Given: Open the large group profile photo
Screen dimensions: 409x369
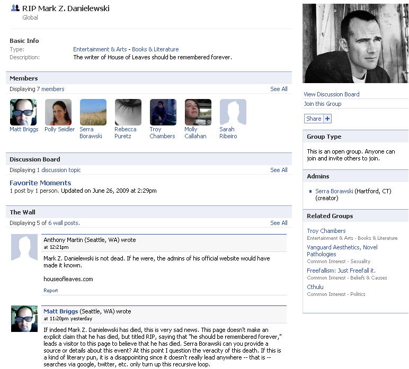Looking at the screenshot, I should pos(355,43).
